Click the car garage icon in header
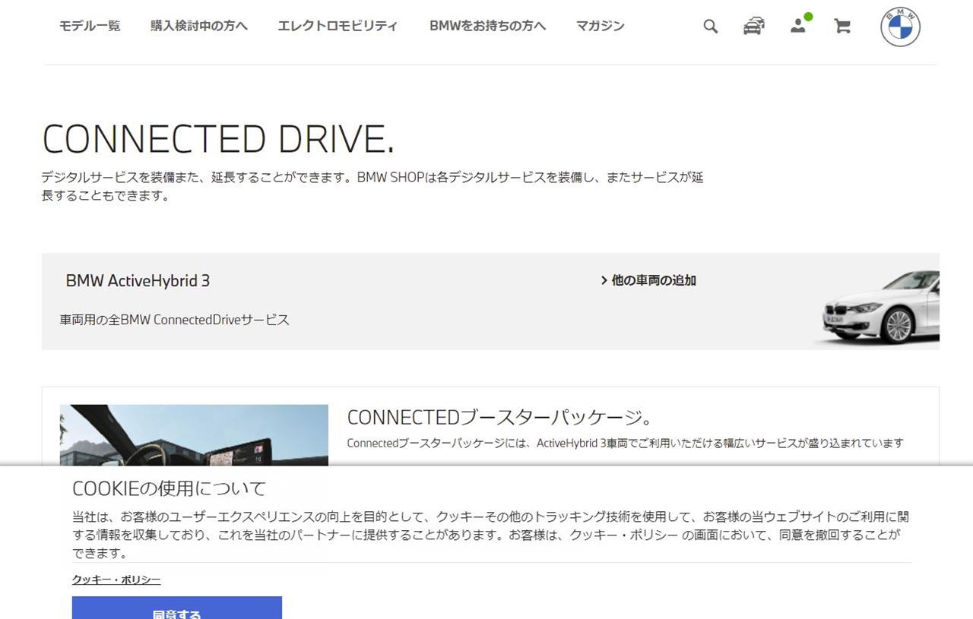Screen dimensions: 973x619 click(x=753, y=26)
